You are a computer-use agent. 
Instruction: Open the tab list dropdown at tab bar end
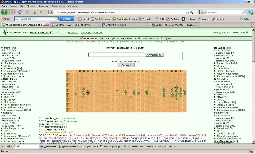pyautogui.click(x=253, y=25)
